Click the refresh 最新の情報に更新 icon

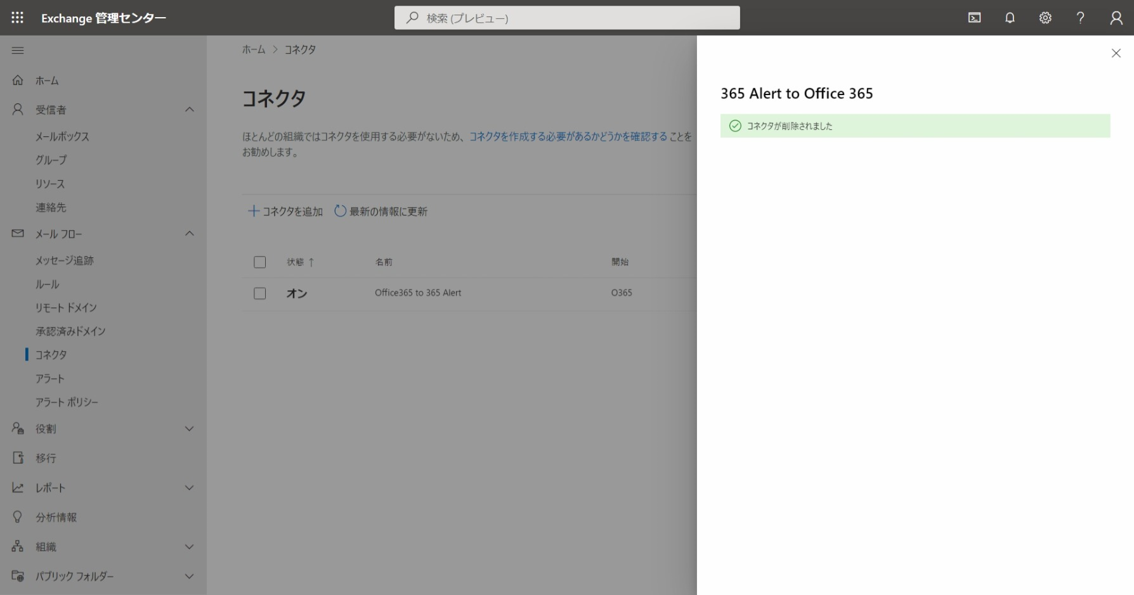click(x=341, y=211)
